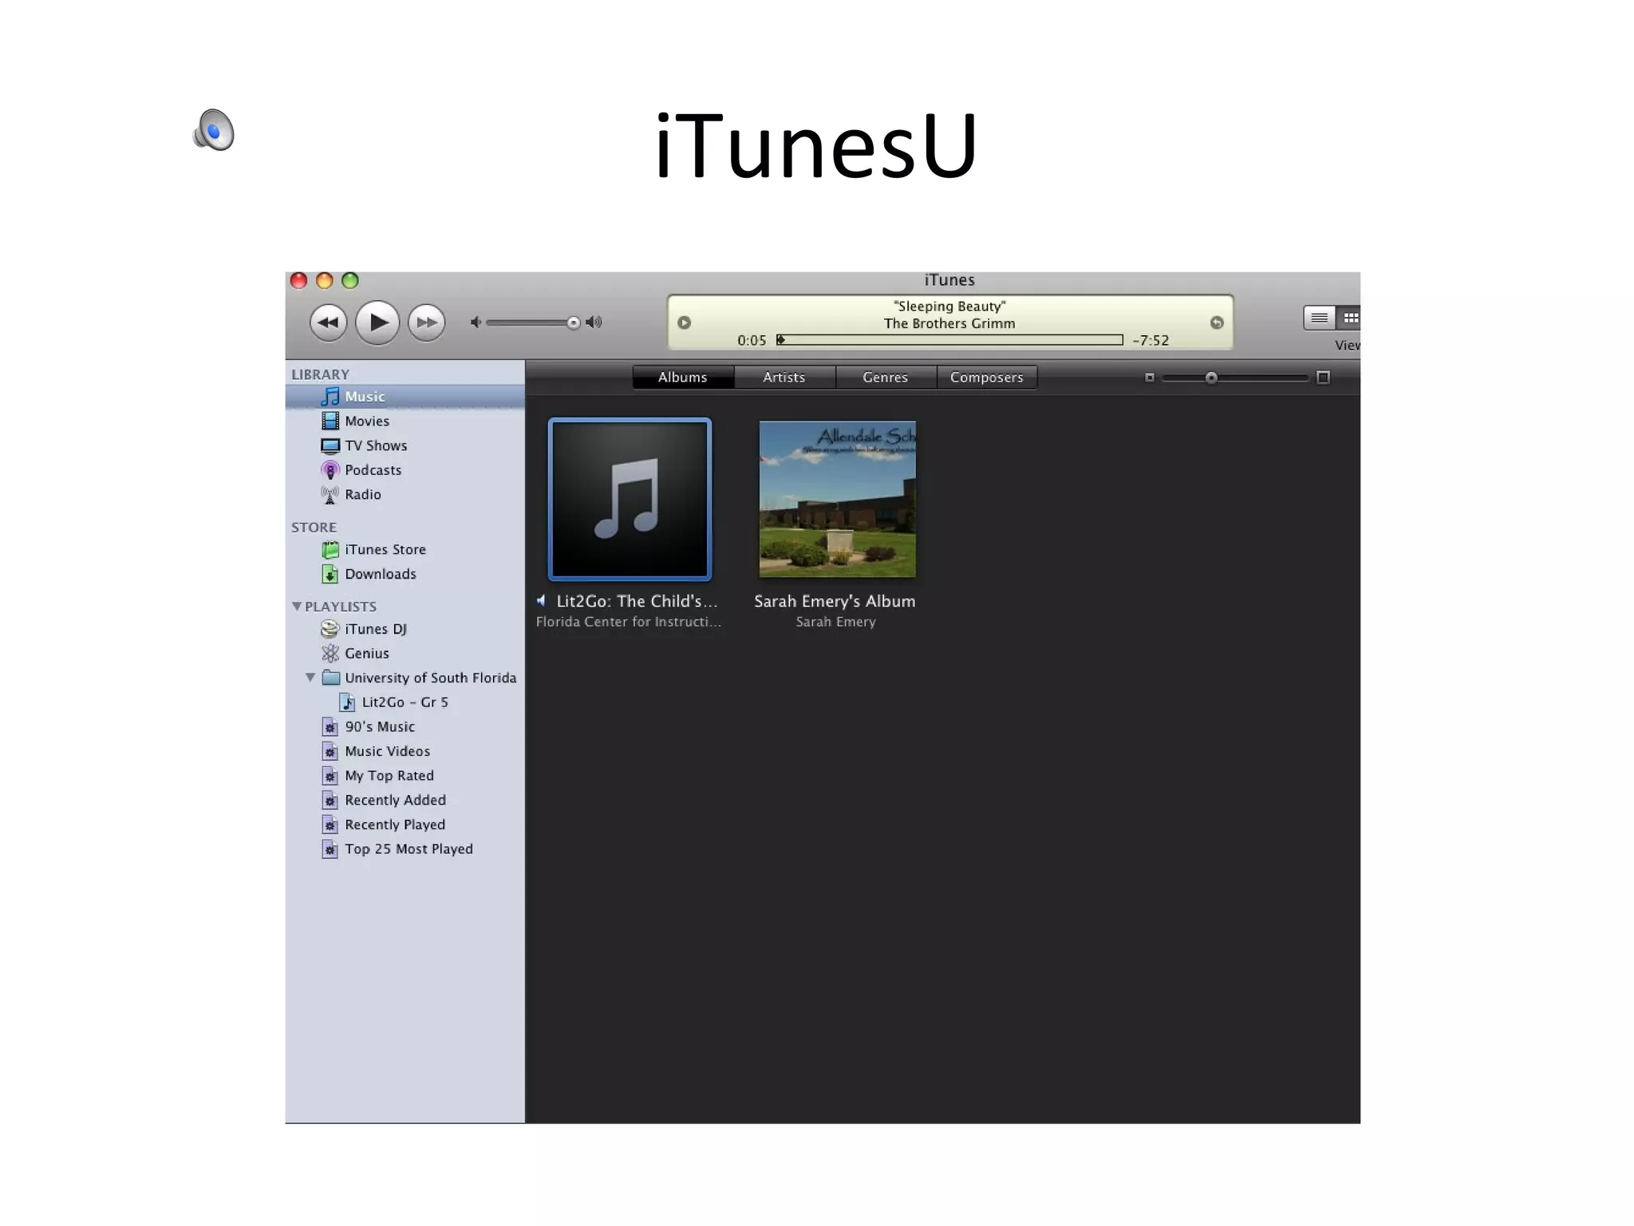The width and height of the screenshot is (1634, 1226).
Task: Click the artwork size slider knob
Action: tap(1211, 378)
